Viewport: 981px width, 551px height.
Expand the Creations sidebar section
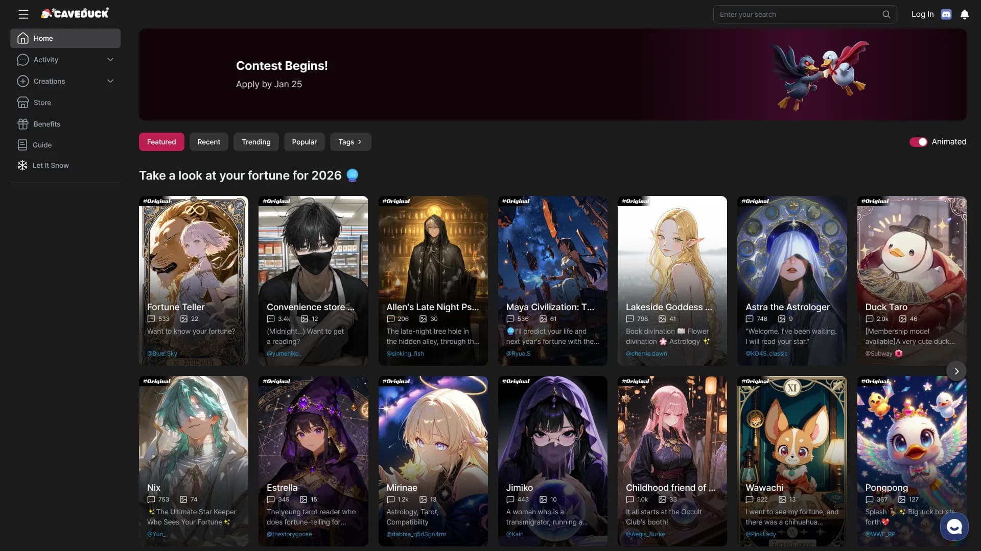coord(110,81)
